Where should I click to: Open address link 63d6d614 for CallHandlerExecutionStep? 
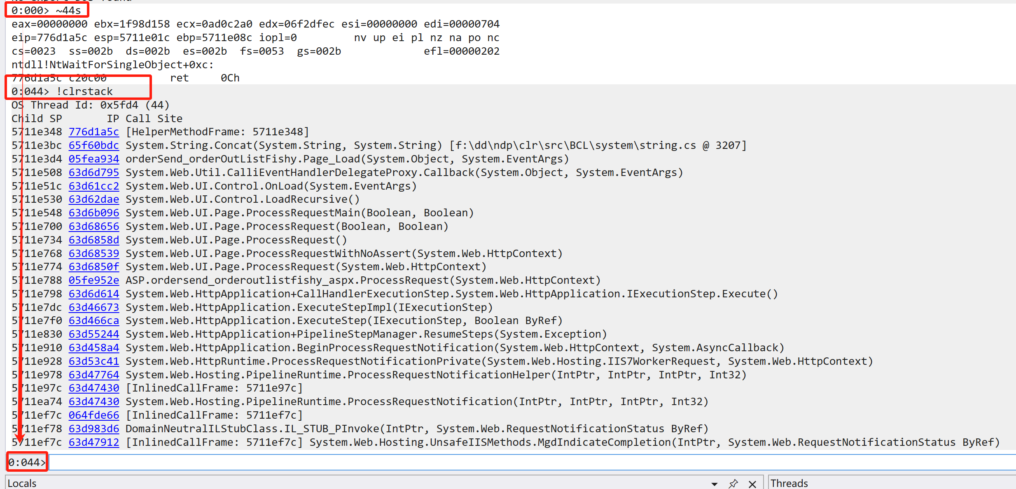(x=93, y=294)
